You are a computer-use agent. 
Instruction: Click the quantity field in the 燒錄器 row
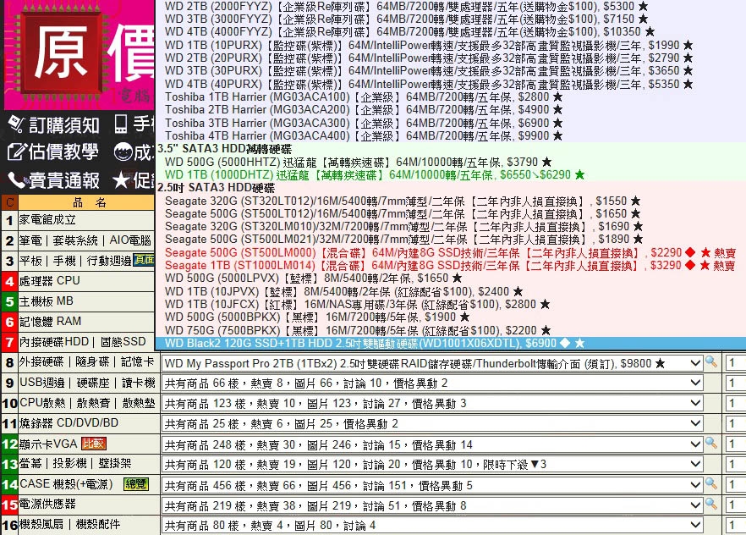click(736, 423)
